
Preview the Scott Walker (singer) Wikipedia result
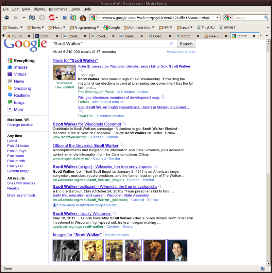click(x=155, y=167)
